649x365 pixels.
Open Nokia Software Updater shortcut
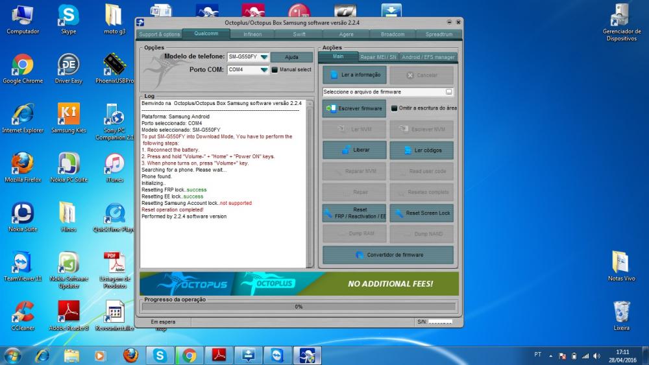coord(68,270)
